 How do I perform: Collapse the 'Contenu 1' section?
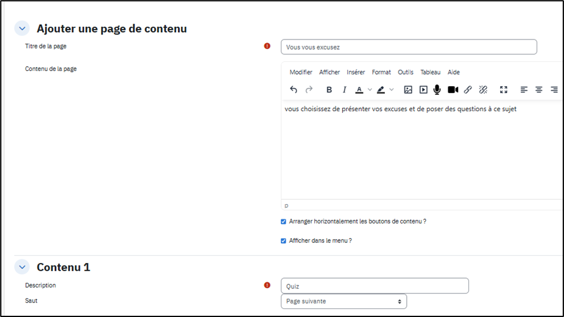click(22, 267)
